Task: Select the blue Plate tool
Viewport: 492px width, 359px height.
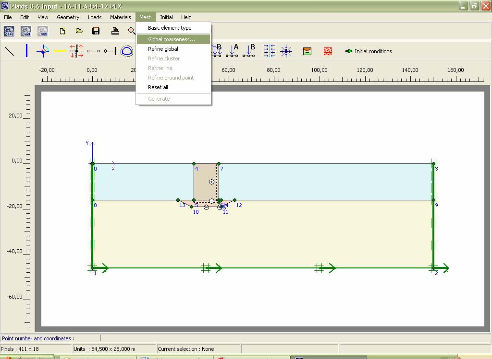Action: point(27,51)
